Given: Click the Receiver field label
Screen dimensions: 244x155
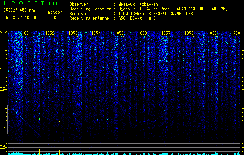Looking at the screenshot, I should pos(79,14).
